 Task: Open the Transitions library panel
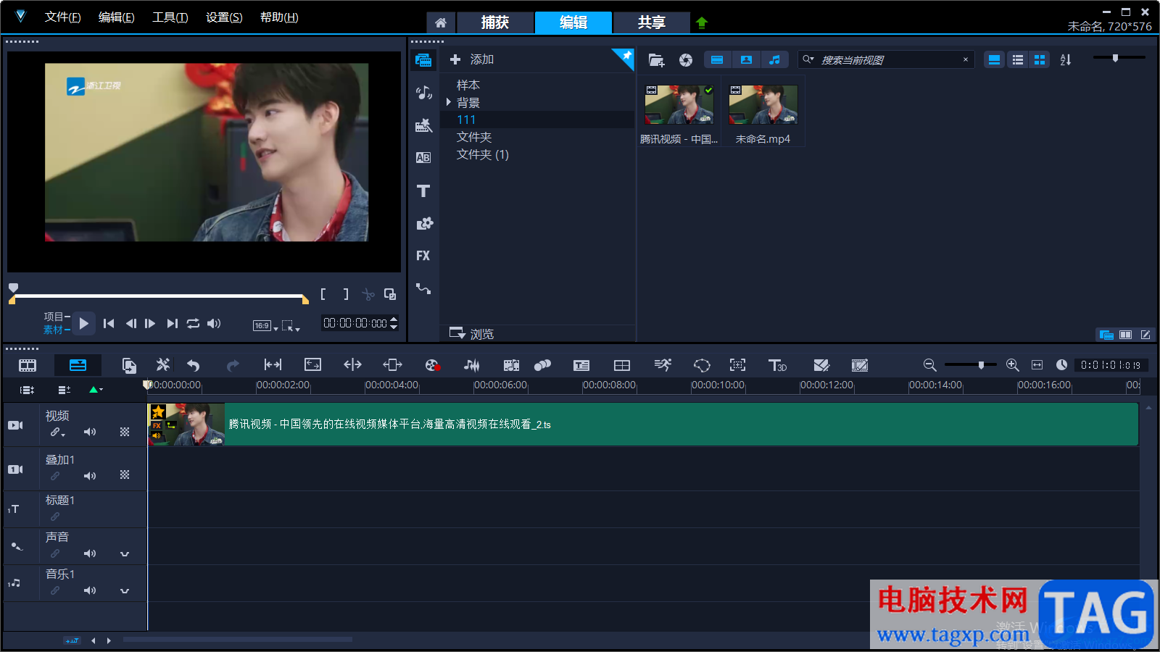[423, 158]
